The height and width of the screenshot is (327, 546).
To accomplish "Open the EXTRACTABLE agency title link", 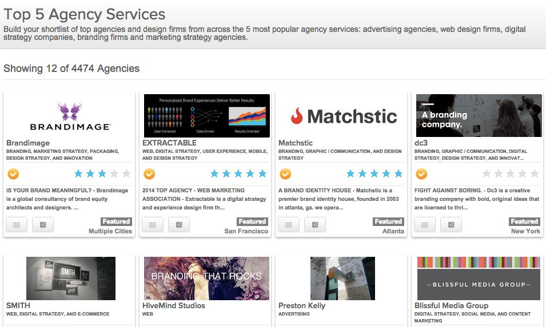I will (x=169, y=143).
